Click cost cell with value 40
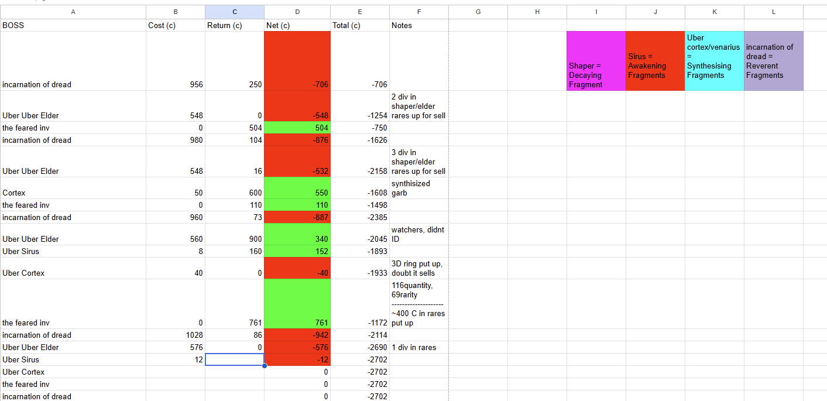Image resolution: width=827 pixels, height=401 pixels. (176, 268)
